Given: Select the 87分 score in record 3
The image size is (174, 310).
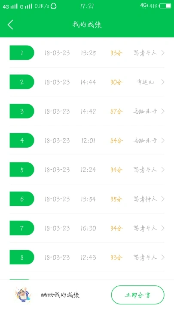Looking at the screenshot, I should [116, 112].
